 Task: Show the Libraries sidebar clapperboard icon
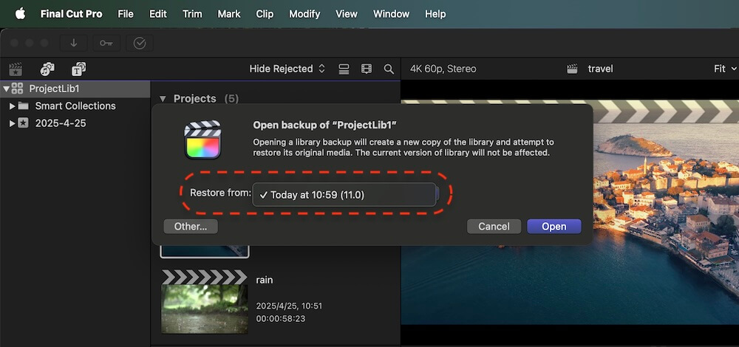coord(16,69)
